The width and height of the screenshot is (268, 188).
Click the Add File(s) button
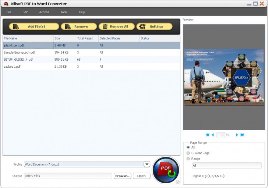point(34,26)
